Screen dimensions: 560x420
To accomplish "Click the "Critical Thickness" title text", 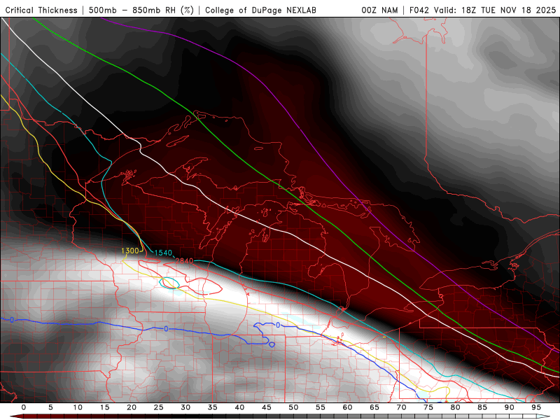I will pyautogui.click(x=41, y=10).
